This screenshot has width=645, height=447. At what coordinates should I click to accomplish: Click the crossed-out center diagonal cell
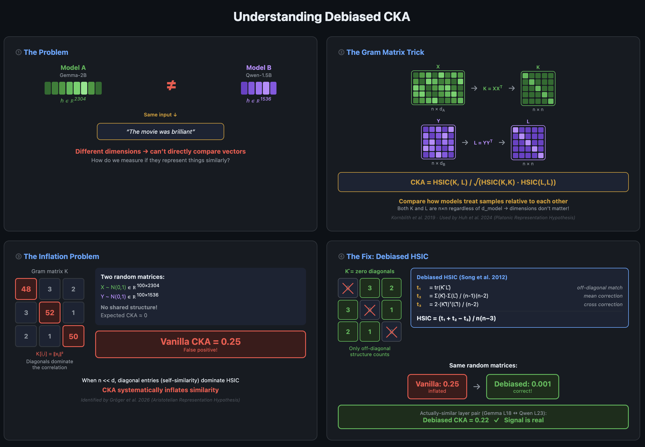click(370, 310)
